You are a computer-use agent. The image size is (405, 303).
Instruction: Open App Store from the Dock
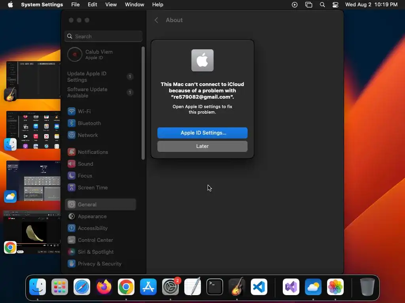point(148,287)
